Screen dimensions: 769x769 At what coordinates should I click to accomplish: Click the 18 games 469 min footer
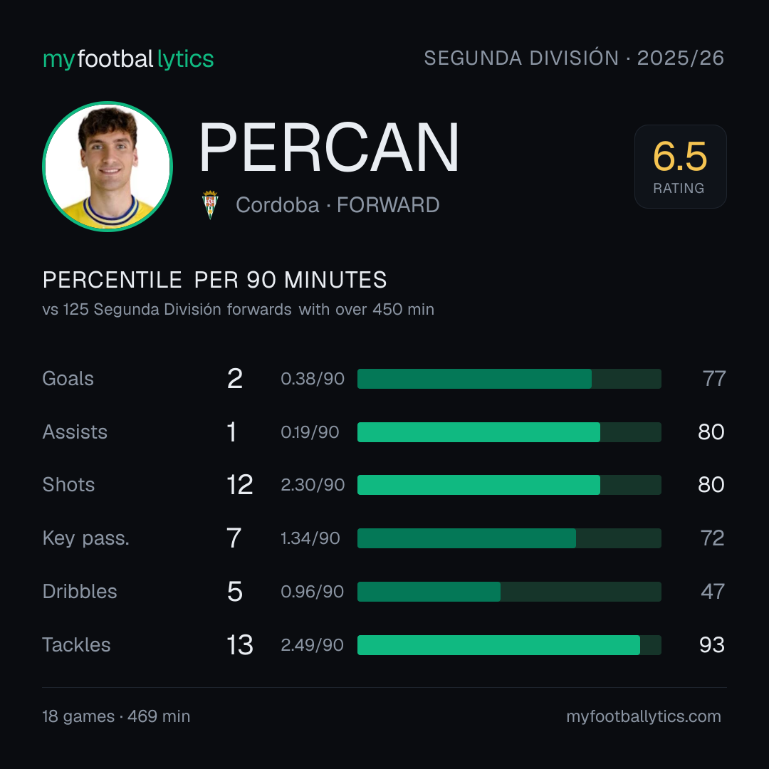tap(116, 716)
